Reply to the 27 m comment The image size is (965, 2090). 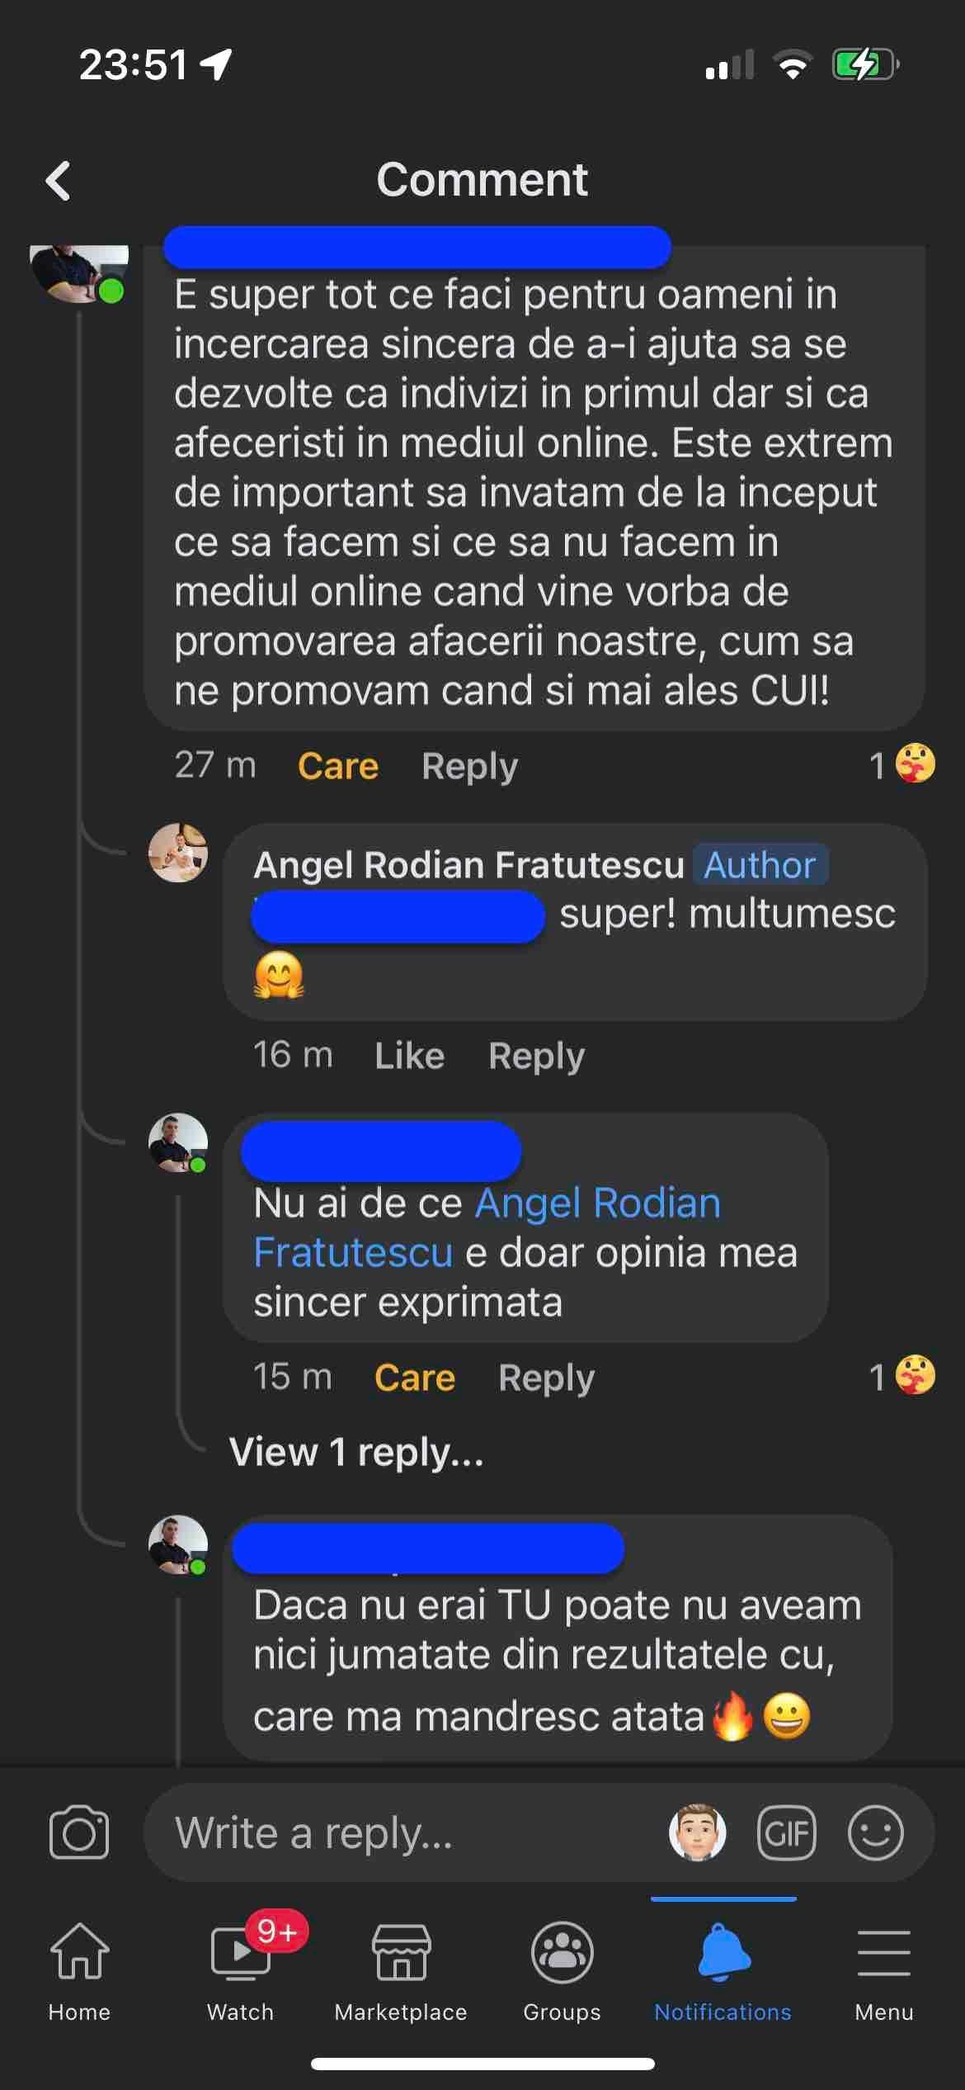[x=470, y=766]
